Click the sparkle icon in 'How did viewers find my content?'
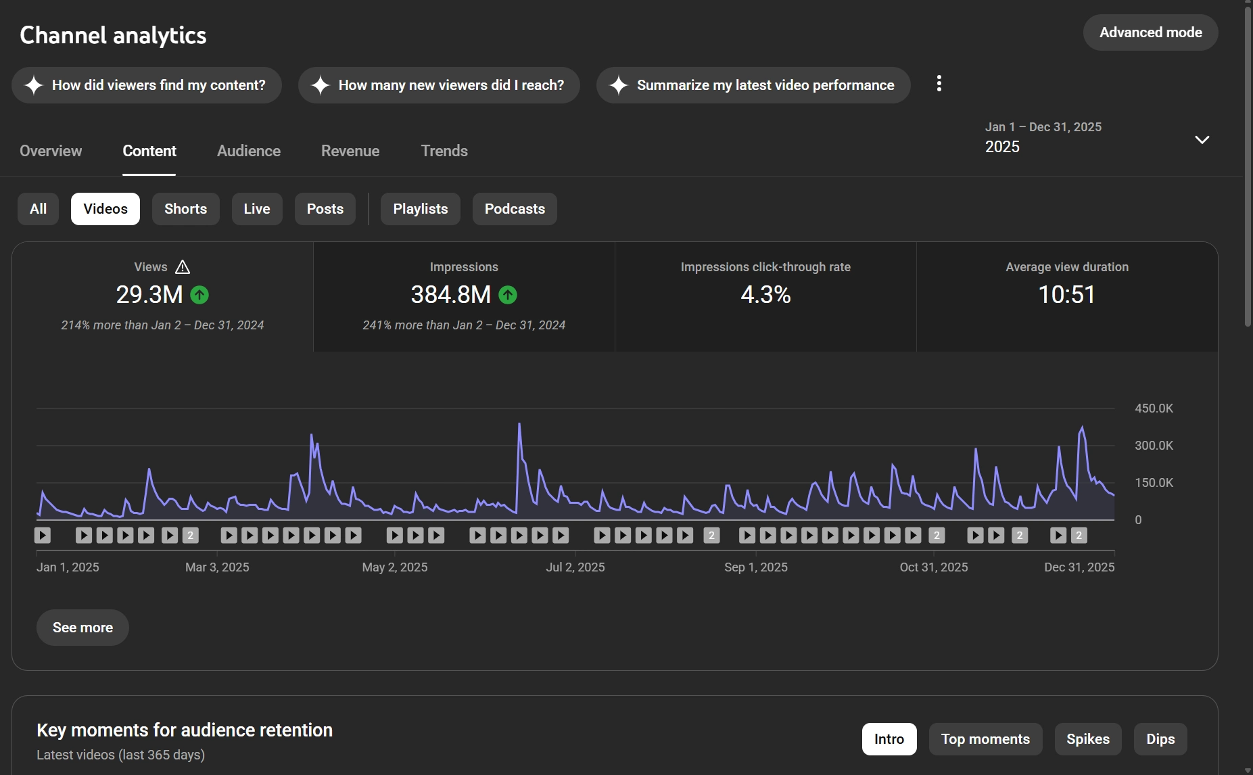1253x775 pixels. [34, 85]
